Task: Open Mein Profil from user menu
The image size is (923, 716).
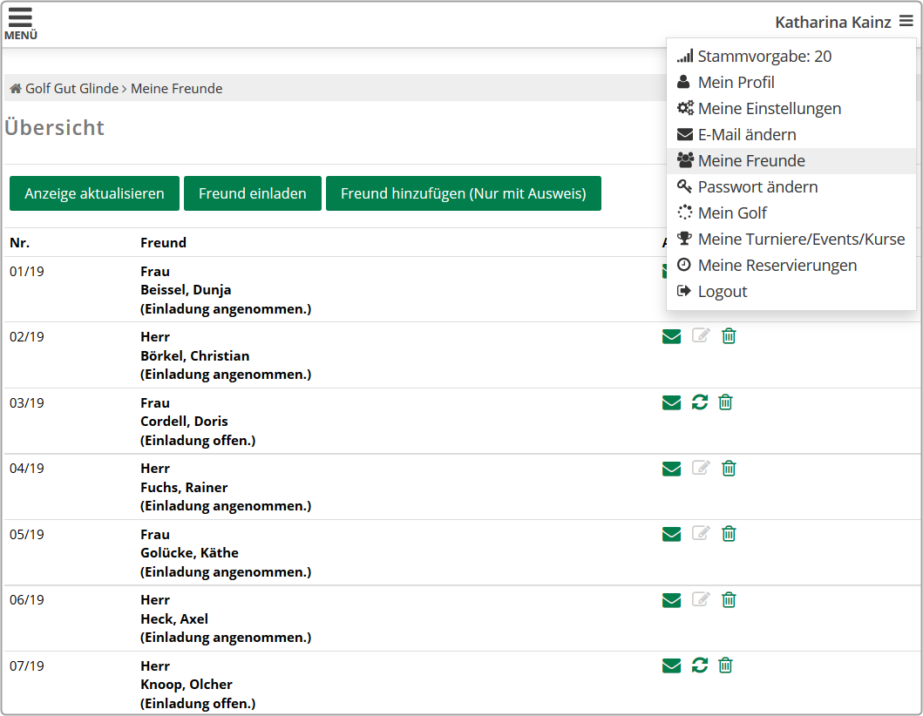Action: [x=736, y=83]
